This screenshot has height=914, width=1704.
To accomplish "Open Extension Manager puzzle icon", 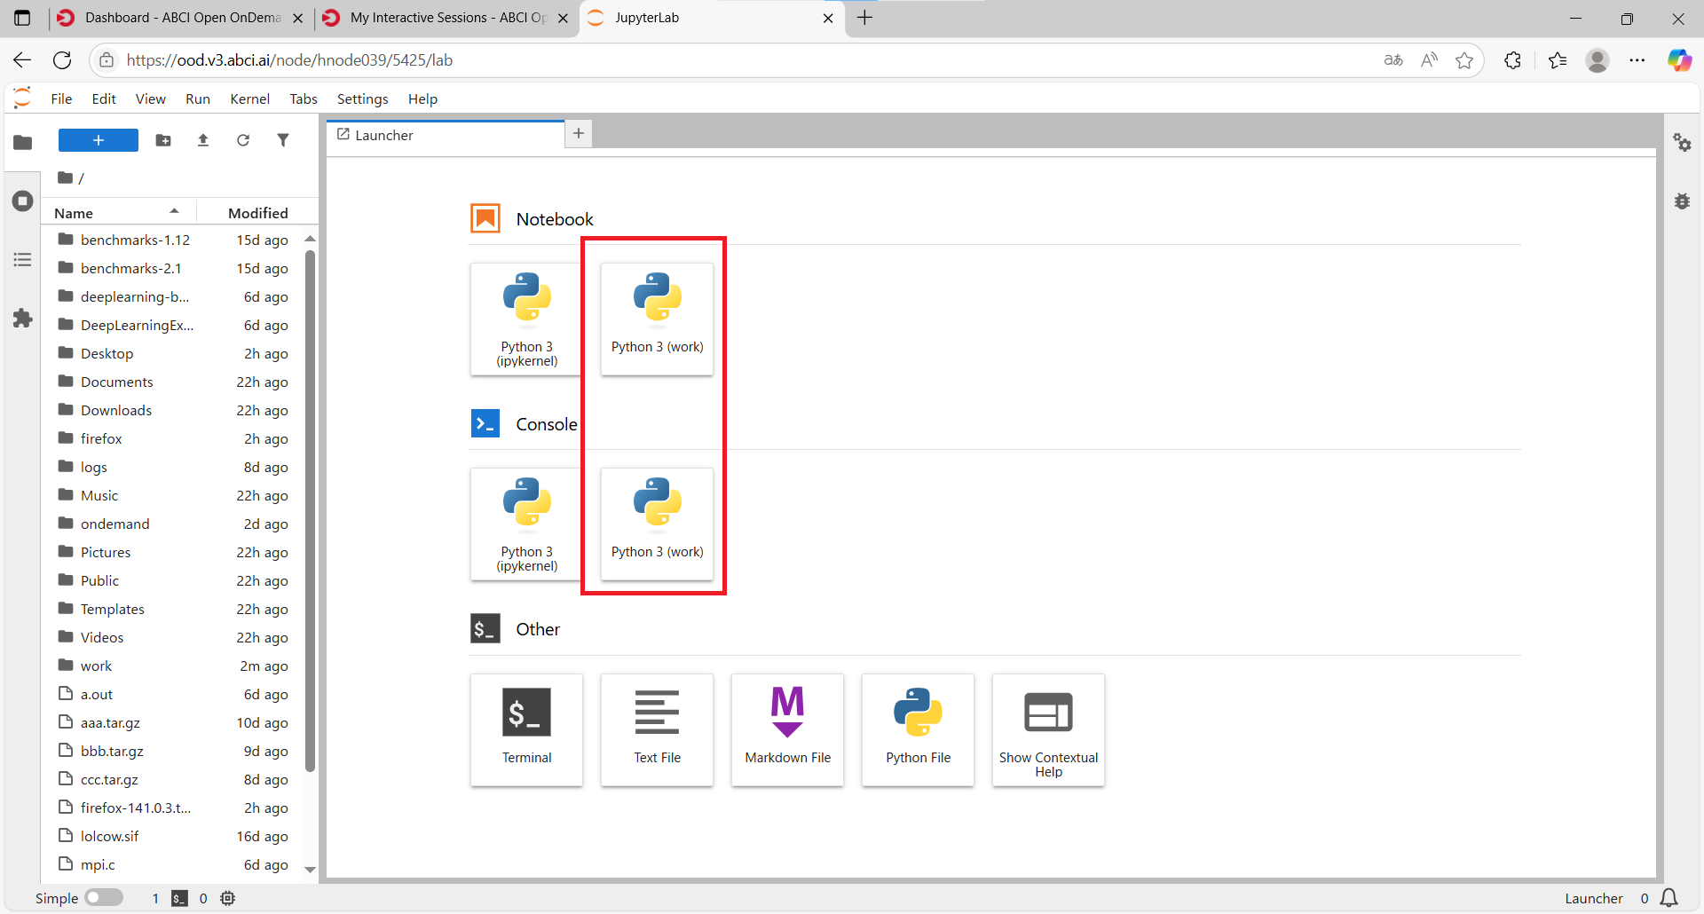I will click(x=23, y=319).
